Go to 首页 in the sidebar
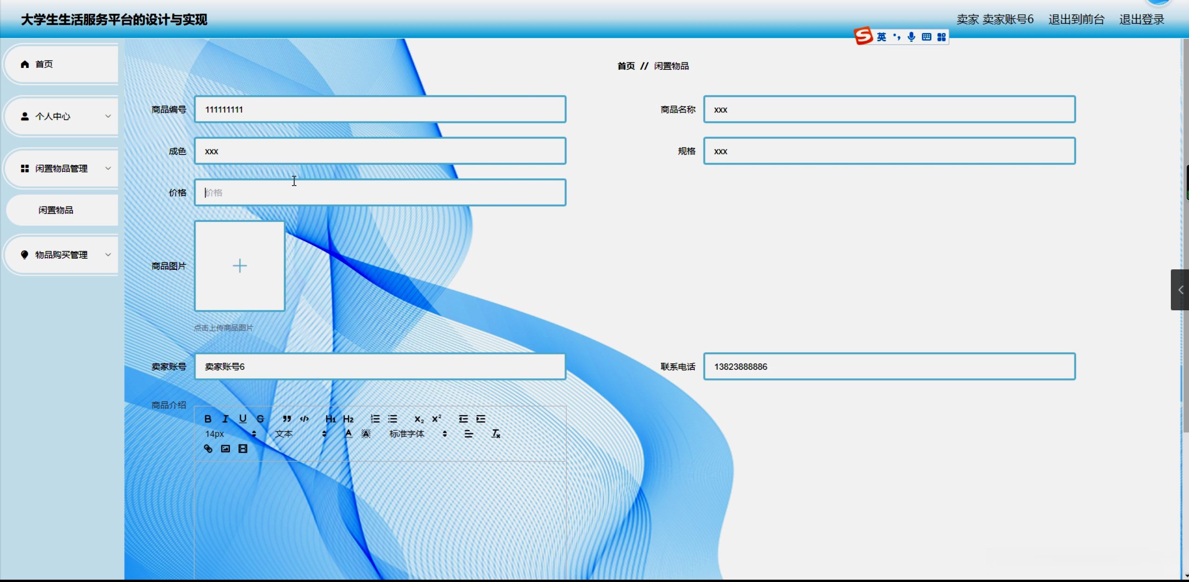The height and width of the screenshot is (582, 1189). click(x=44, y=64)
